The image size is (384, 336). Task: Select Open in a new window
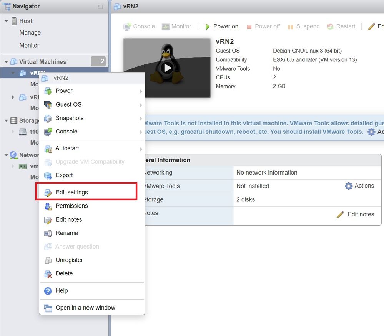pos(85,308)
